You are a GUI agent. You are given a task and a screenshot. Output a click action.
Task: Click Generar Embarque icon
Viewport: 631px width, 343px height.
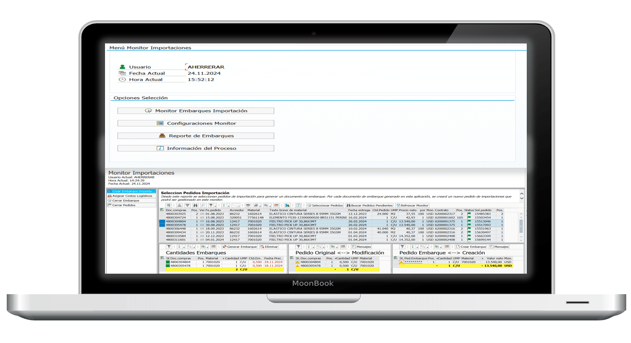225,247
